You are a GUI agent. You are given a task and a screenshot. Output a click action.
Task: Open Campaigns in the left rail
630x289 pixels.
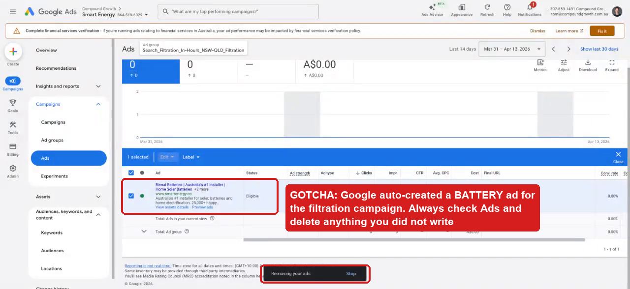[13, 84]
